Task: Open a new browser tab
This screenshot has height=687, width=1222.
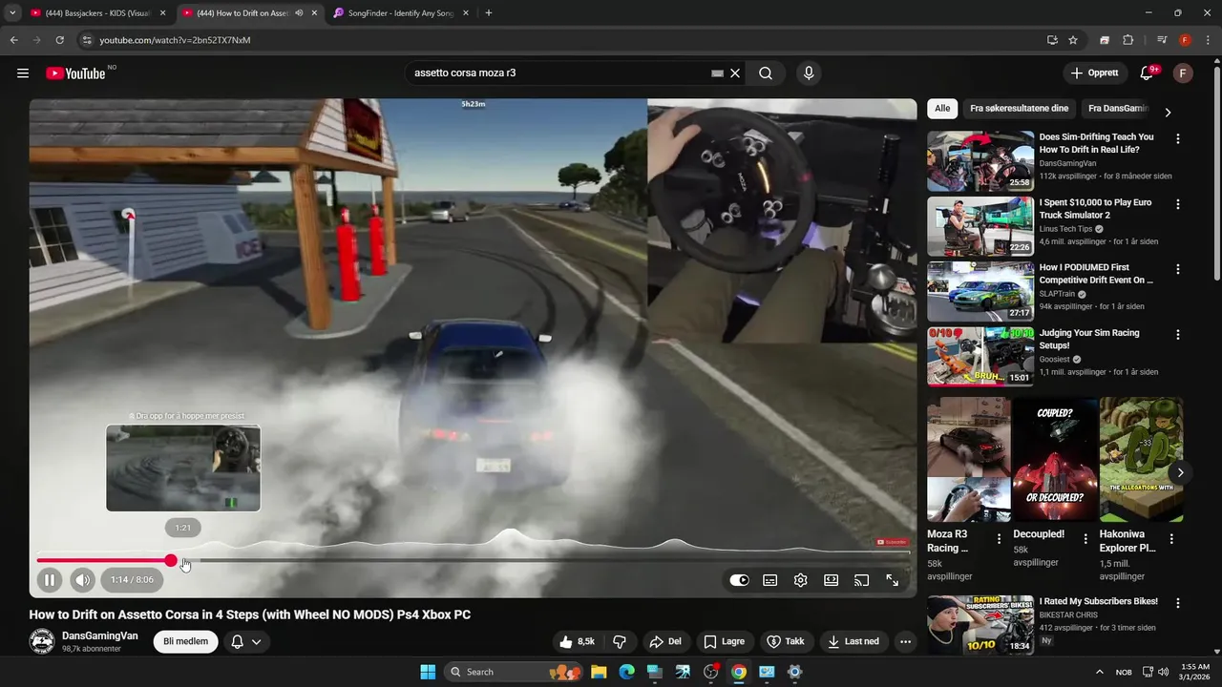Action: click(x=489, y=13)
